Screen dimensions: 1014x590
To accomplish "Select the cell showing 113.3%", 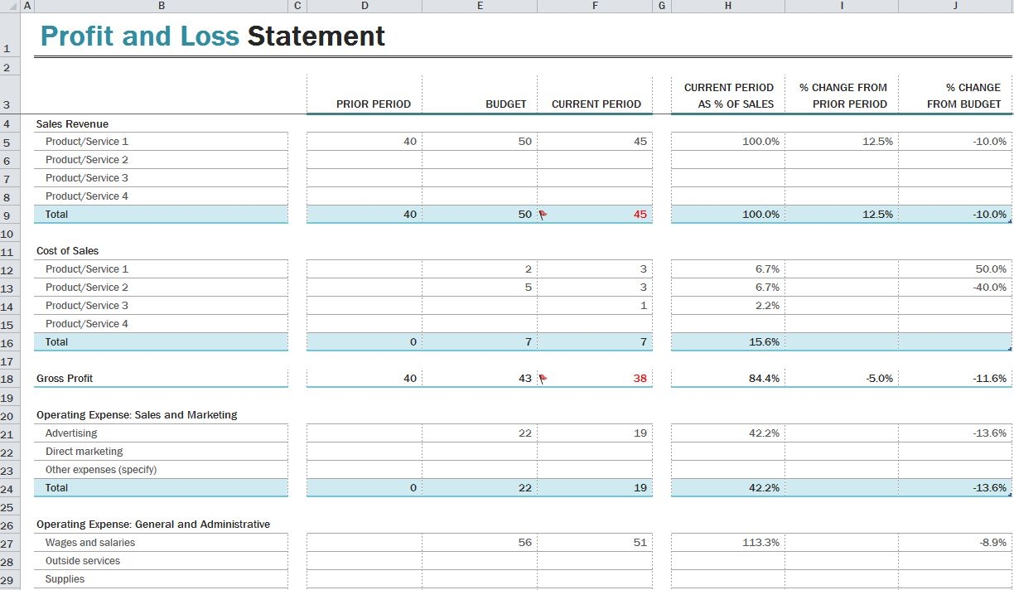I will click(x=727, y=542).
